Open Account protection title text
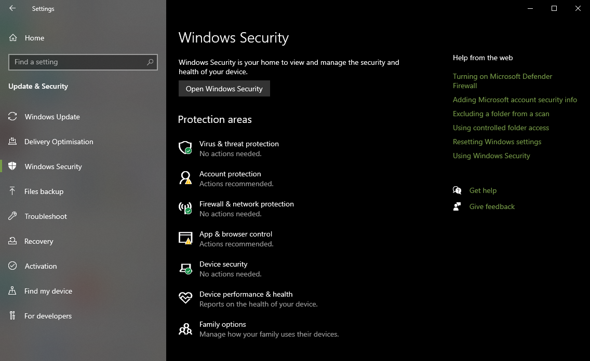590x361 pixels. click(230, 174)
